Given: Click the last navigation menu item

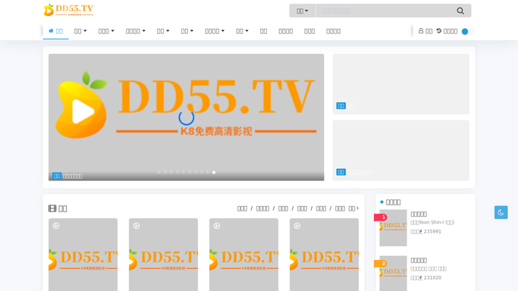Looking at the screenshot, I should click(334, 31).
